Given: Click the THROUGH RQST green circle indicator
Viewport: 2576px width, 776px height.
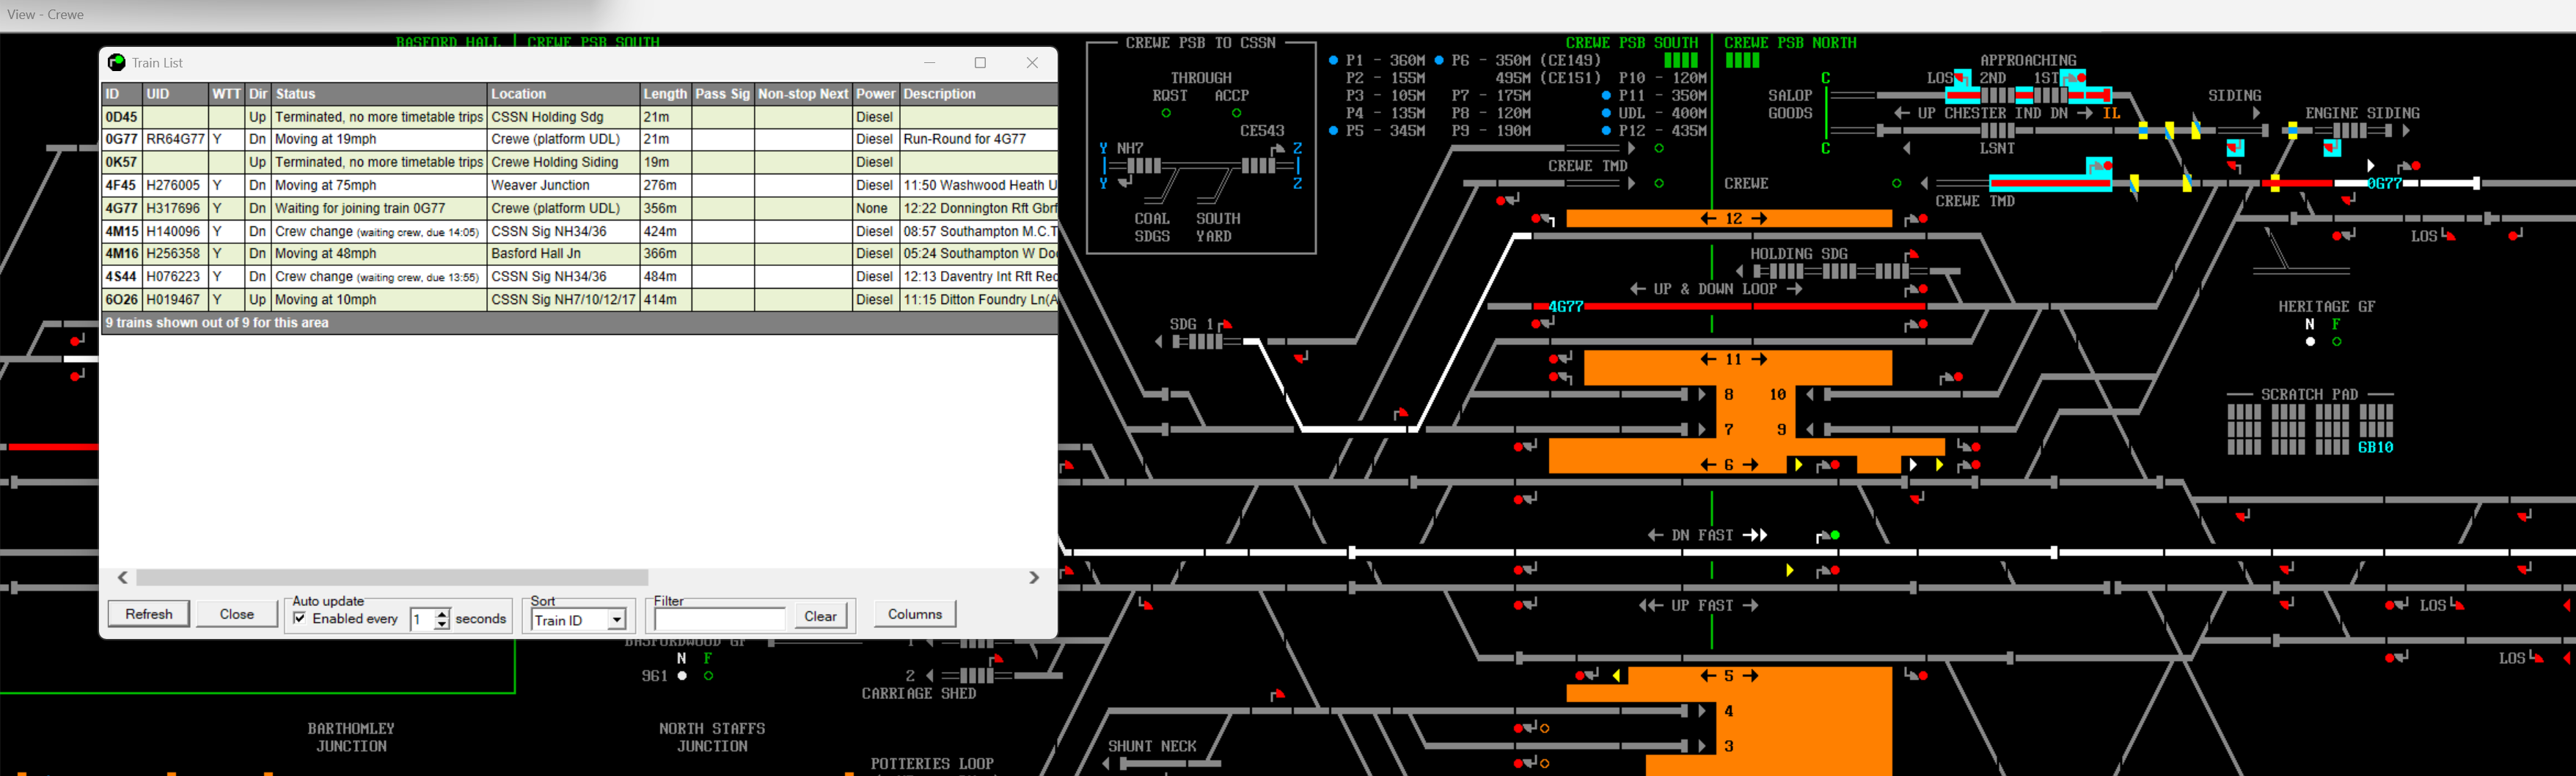Looking at the screenshot, I should [x=1166, y=114].
